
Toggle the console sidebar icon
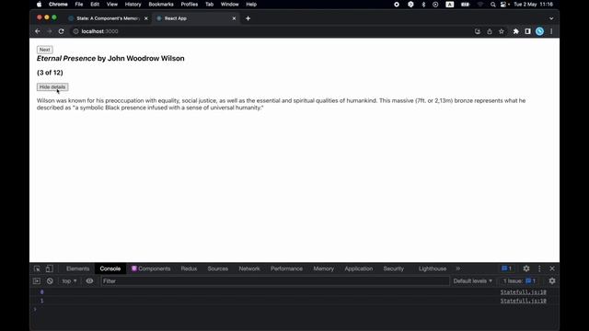point(37,281)
